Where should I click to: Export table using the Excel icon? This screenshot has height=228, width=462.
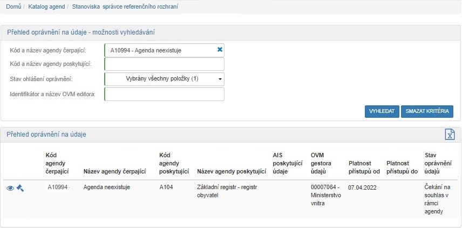[449, 135]
